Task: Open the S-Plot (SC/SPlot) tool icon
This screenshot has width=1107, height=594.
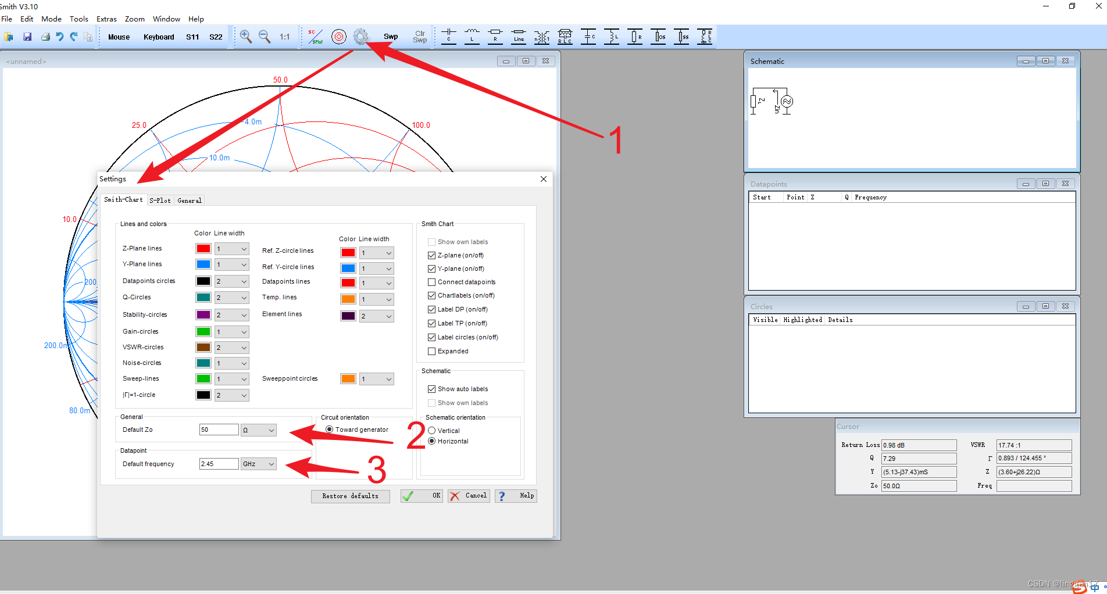Action: (316, 37)
